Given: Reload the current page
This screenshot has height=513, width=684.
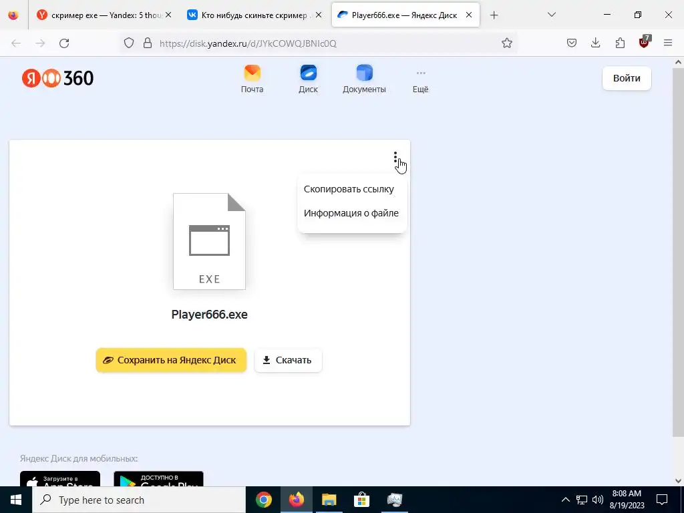Looking at the screenshot, I should [x=64, y=43].
